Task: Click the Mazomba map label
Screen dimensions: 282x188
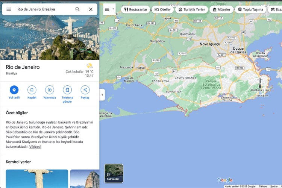Action: [126, 67]
